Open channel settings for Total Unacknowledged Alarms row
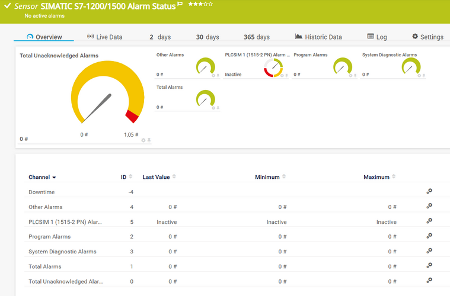Screen dimensions: 450x296 [429, 281]
